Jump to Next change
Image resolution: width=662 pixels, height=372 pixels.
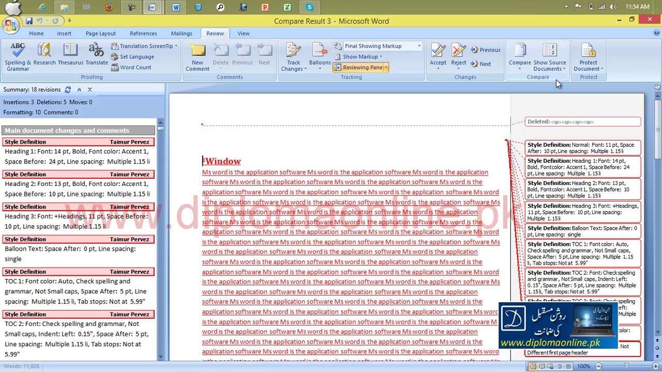(482, 64)
